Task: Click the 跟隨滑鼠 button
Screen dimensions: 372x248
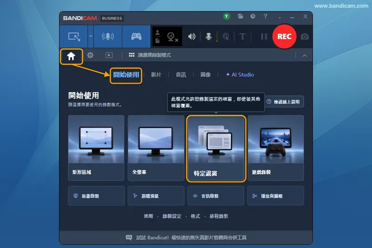Action: pos(156,196)
